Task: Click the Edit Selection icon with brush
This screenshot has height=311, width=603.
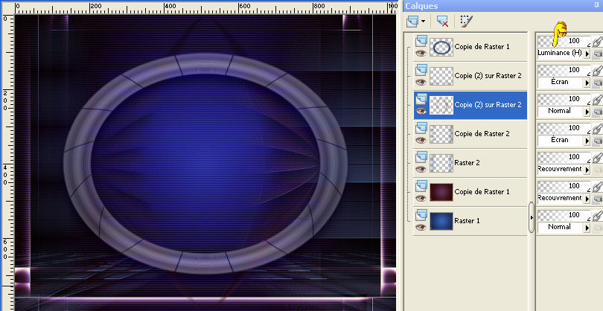Action: (467, 22)
